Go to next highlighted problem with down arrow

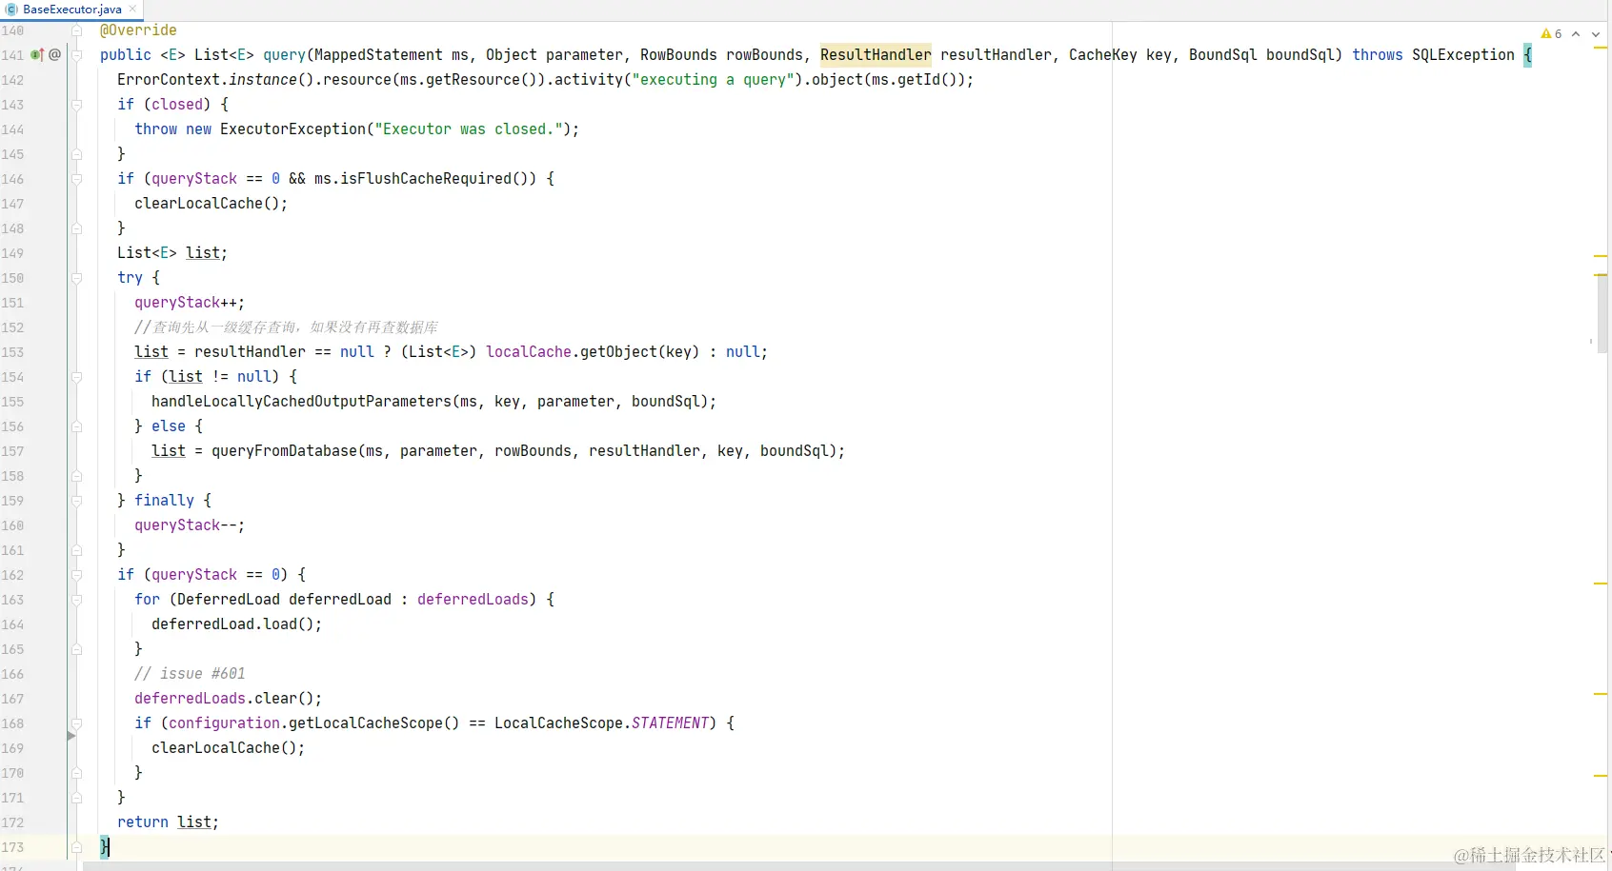1596,34
